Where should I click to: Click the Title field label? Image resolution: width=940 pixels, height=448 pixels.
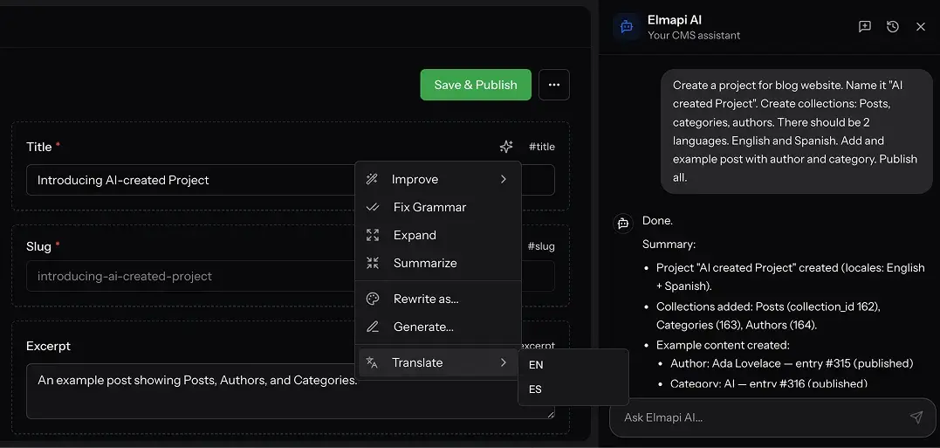tap(39, 147)
